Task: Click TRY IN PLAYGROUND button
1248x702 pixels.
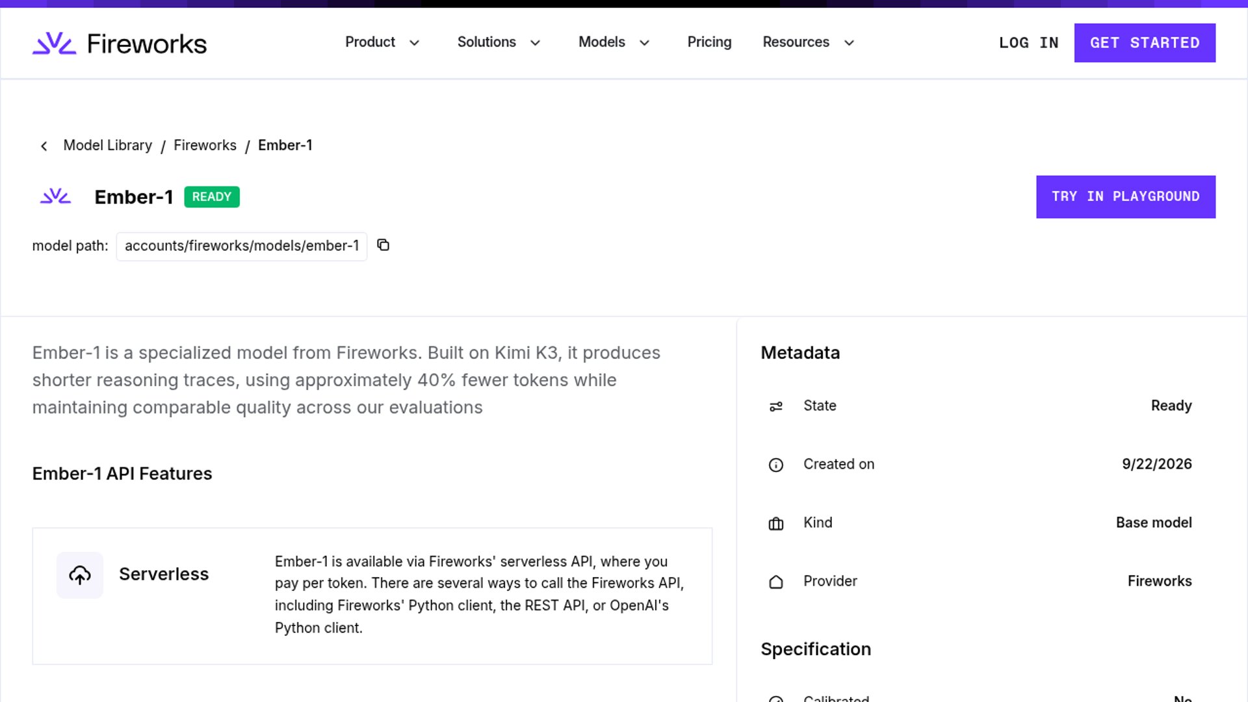Action: (1126, 197)
